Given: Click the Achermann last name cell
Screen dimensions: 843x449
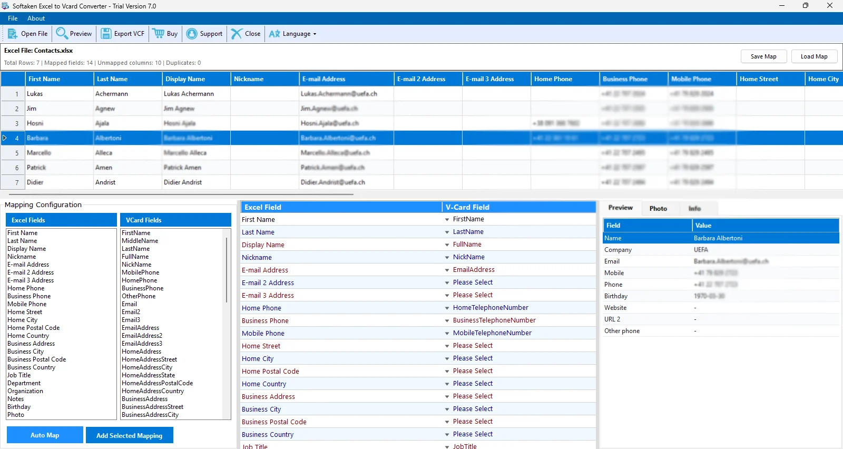Looking at the screenshot, I should (x=128, y=94).
